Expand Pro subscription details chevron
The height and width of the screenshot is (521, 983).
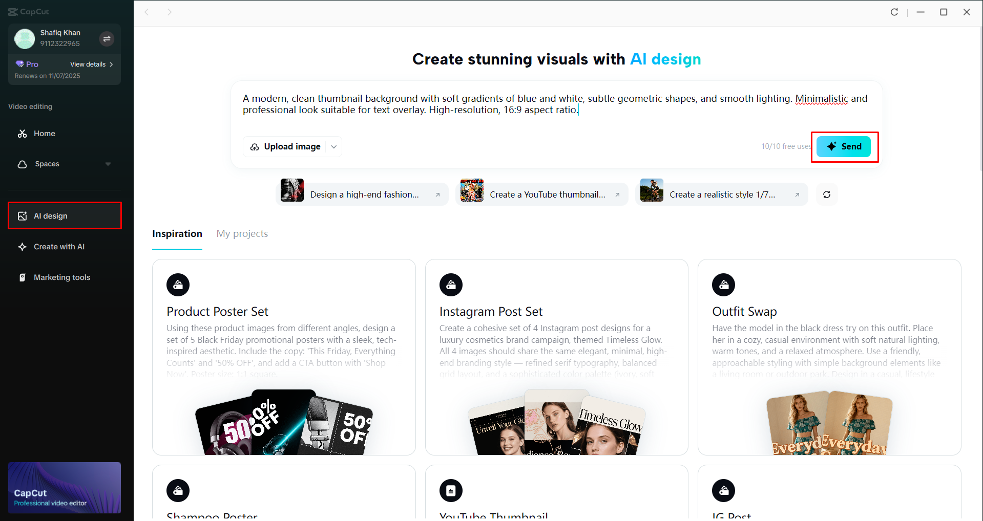112,64
